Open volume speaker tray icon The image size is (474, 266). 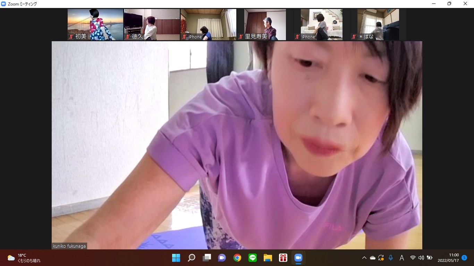421,258
